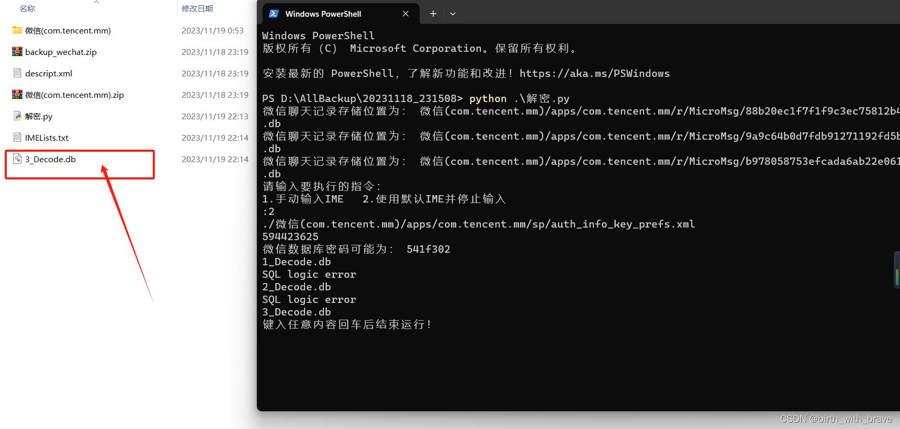Click the 微信(com.tencent.mm) folder icon
The width and height of the screenshot is (900, 429).
pos(17,30)
